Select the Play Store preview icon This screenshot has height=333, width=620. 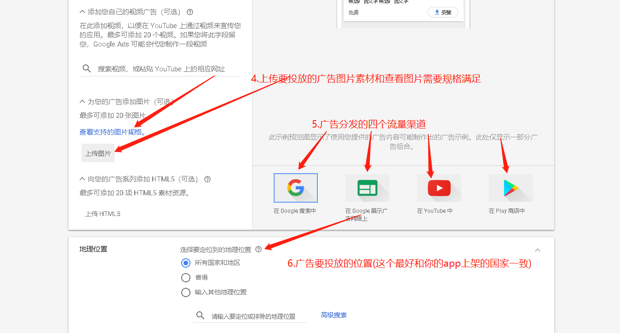click(x=511, y=188)
